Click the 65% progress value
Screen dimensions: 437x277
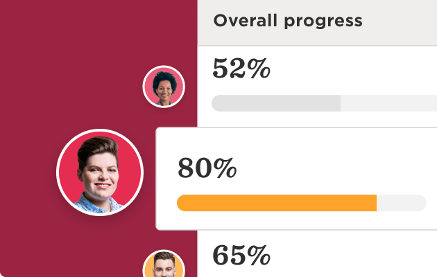point(241,256)
